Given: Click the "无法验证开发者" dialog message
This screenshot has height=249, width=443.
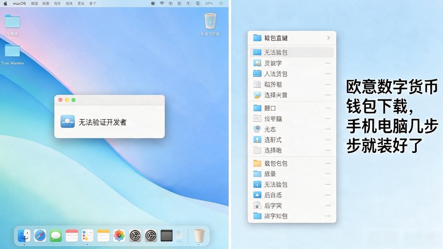Looking at the screenshot, I should pos(102,122).
